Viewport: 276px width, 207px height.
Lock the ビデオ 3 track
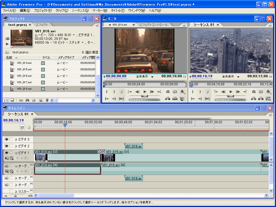point(11,139)
